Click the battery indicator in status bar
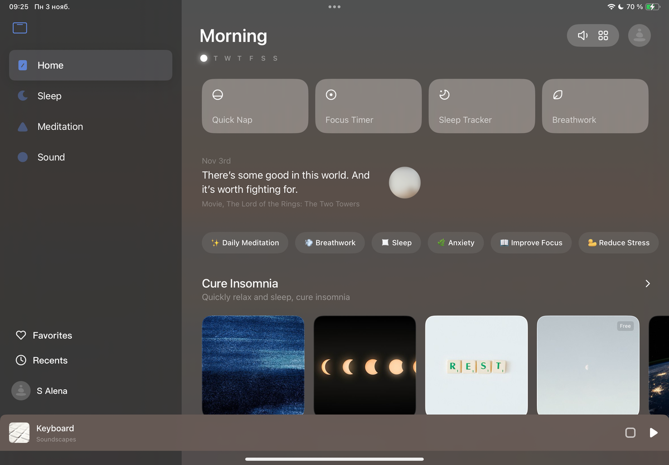Viewport: 669px width, 465px height. (653, 7)
